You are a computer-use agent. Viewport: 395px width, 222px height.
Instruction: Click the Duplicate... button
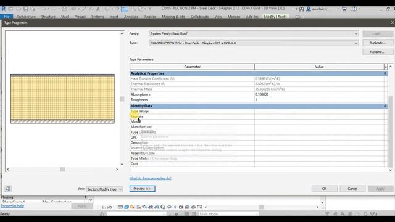378,43
